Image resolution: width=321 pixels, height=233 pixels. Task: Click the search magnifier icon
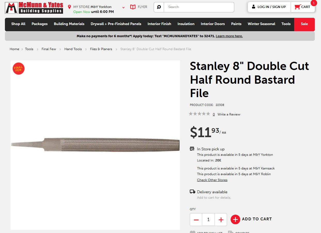pos(159,7)
